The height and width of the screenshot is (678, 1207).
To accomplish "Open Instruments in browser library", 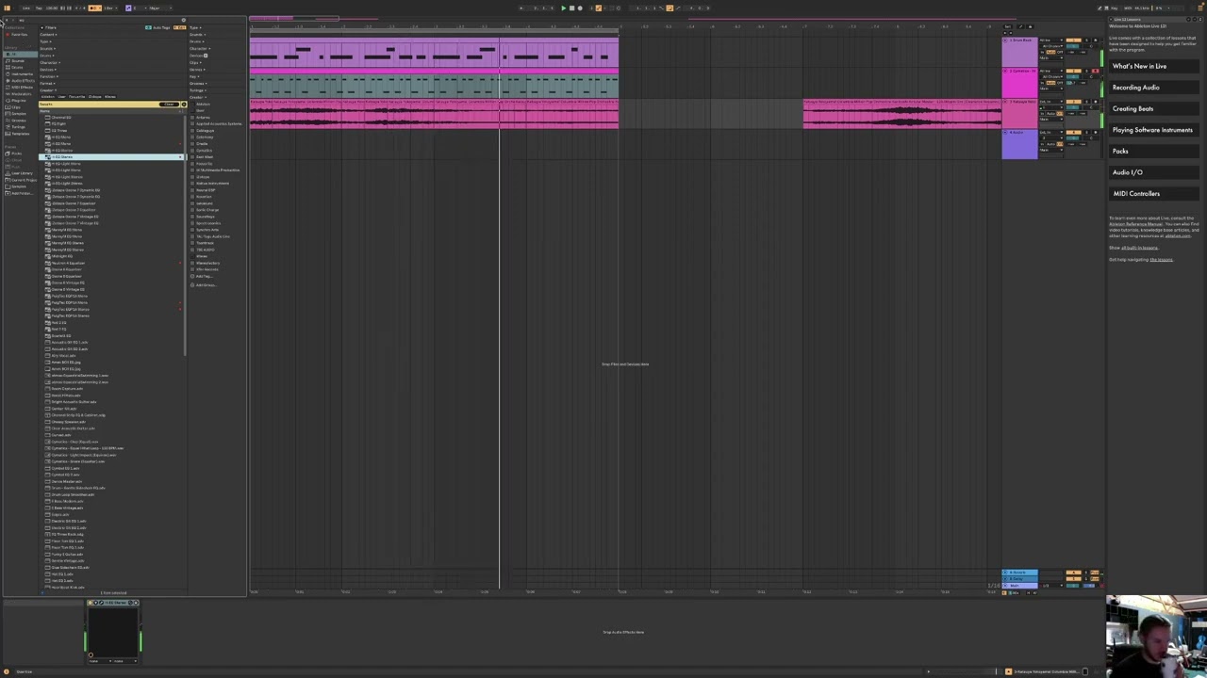I will coord(20,74).
